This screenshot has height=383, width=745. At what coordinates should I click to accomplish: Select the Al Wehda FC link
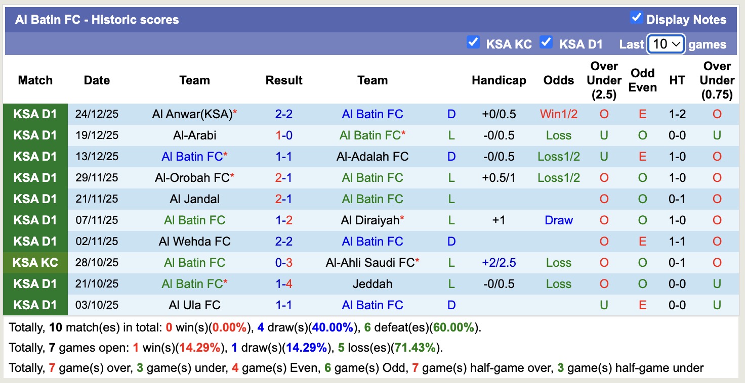click(x=194, y=241)
